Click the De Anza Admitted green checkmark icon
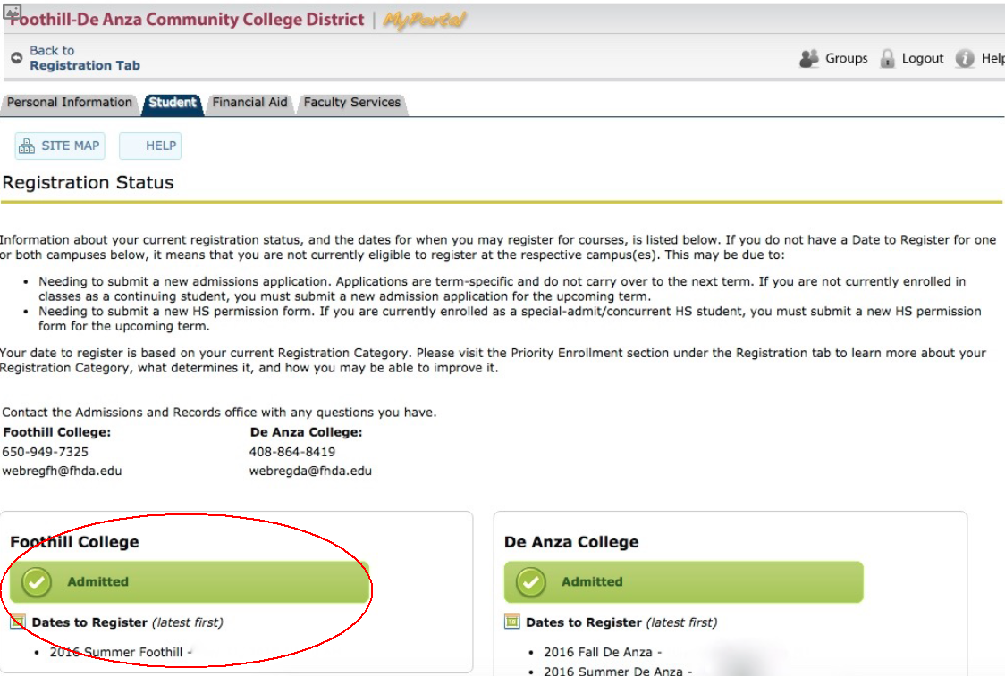Screen dimensions: 1005x676 531,582
